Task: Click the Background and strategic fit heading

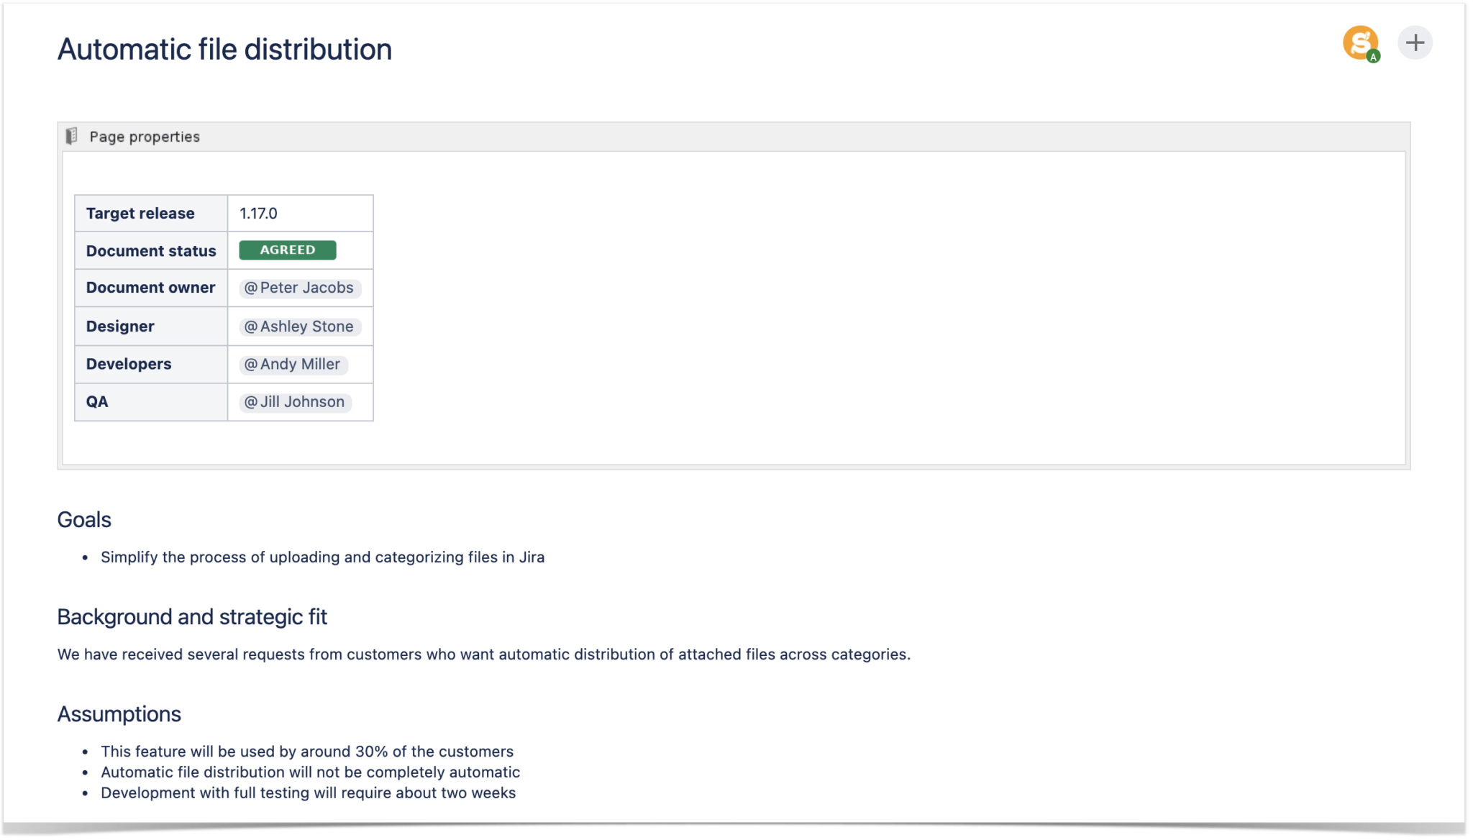Action: (x=192, y=616)
